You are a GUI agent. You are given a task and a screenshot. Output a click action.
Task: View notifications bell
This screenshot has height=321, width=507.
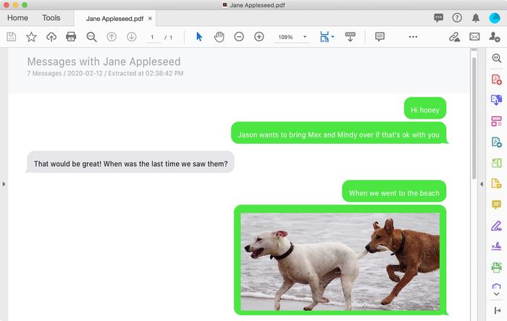(x=476, y=18)
